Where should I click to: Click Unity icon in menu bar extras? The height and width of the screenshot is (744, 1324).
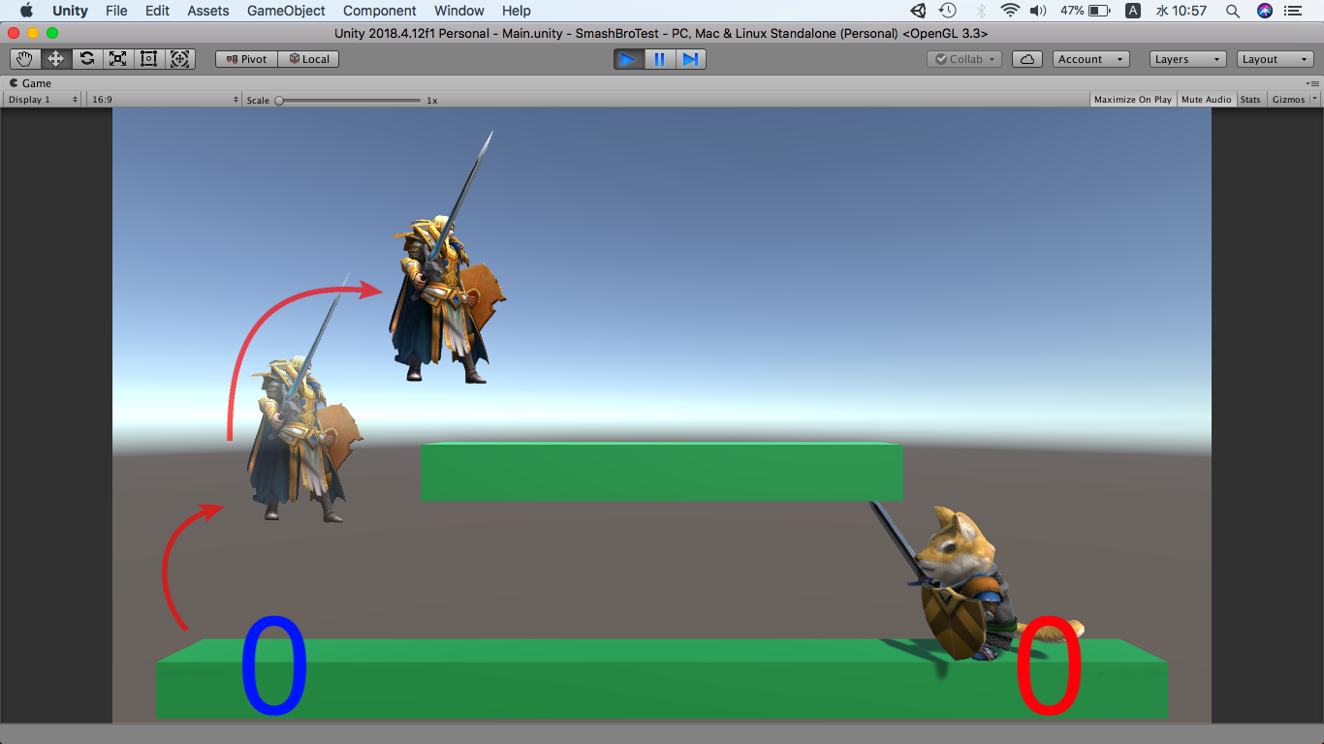pos(919,11)
